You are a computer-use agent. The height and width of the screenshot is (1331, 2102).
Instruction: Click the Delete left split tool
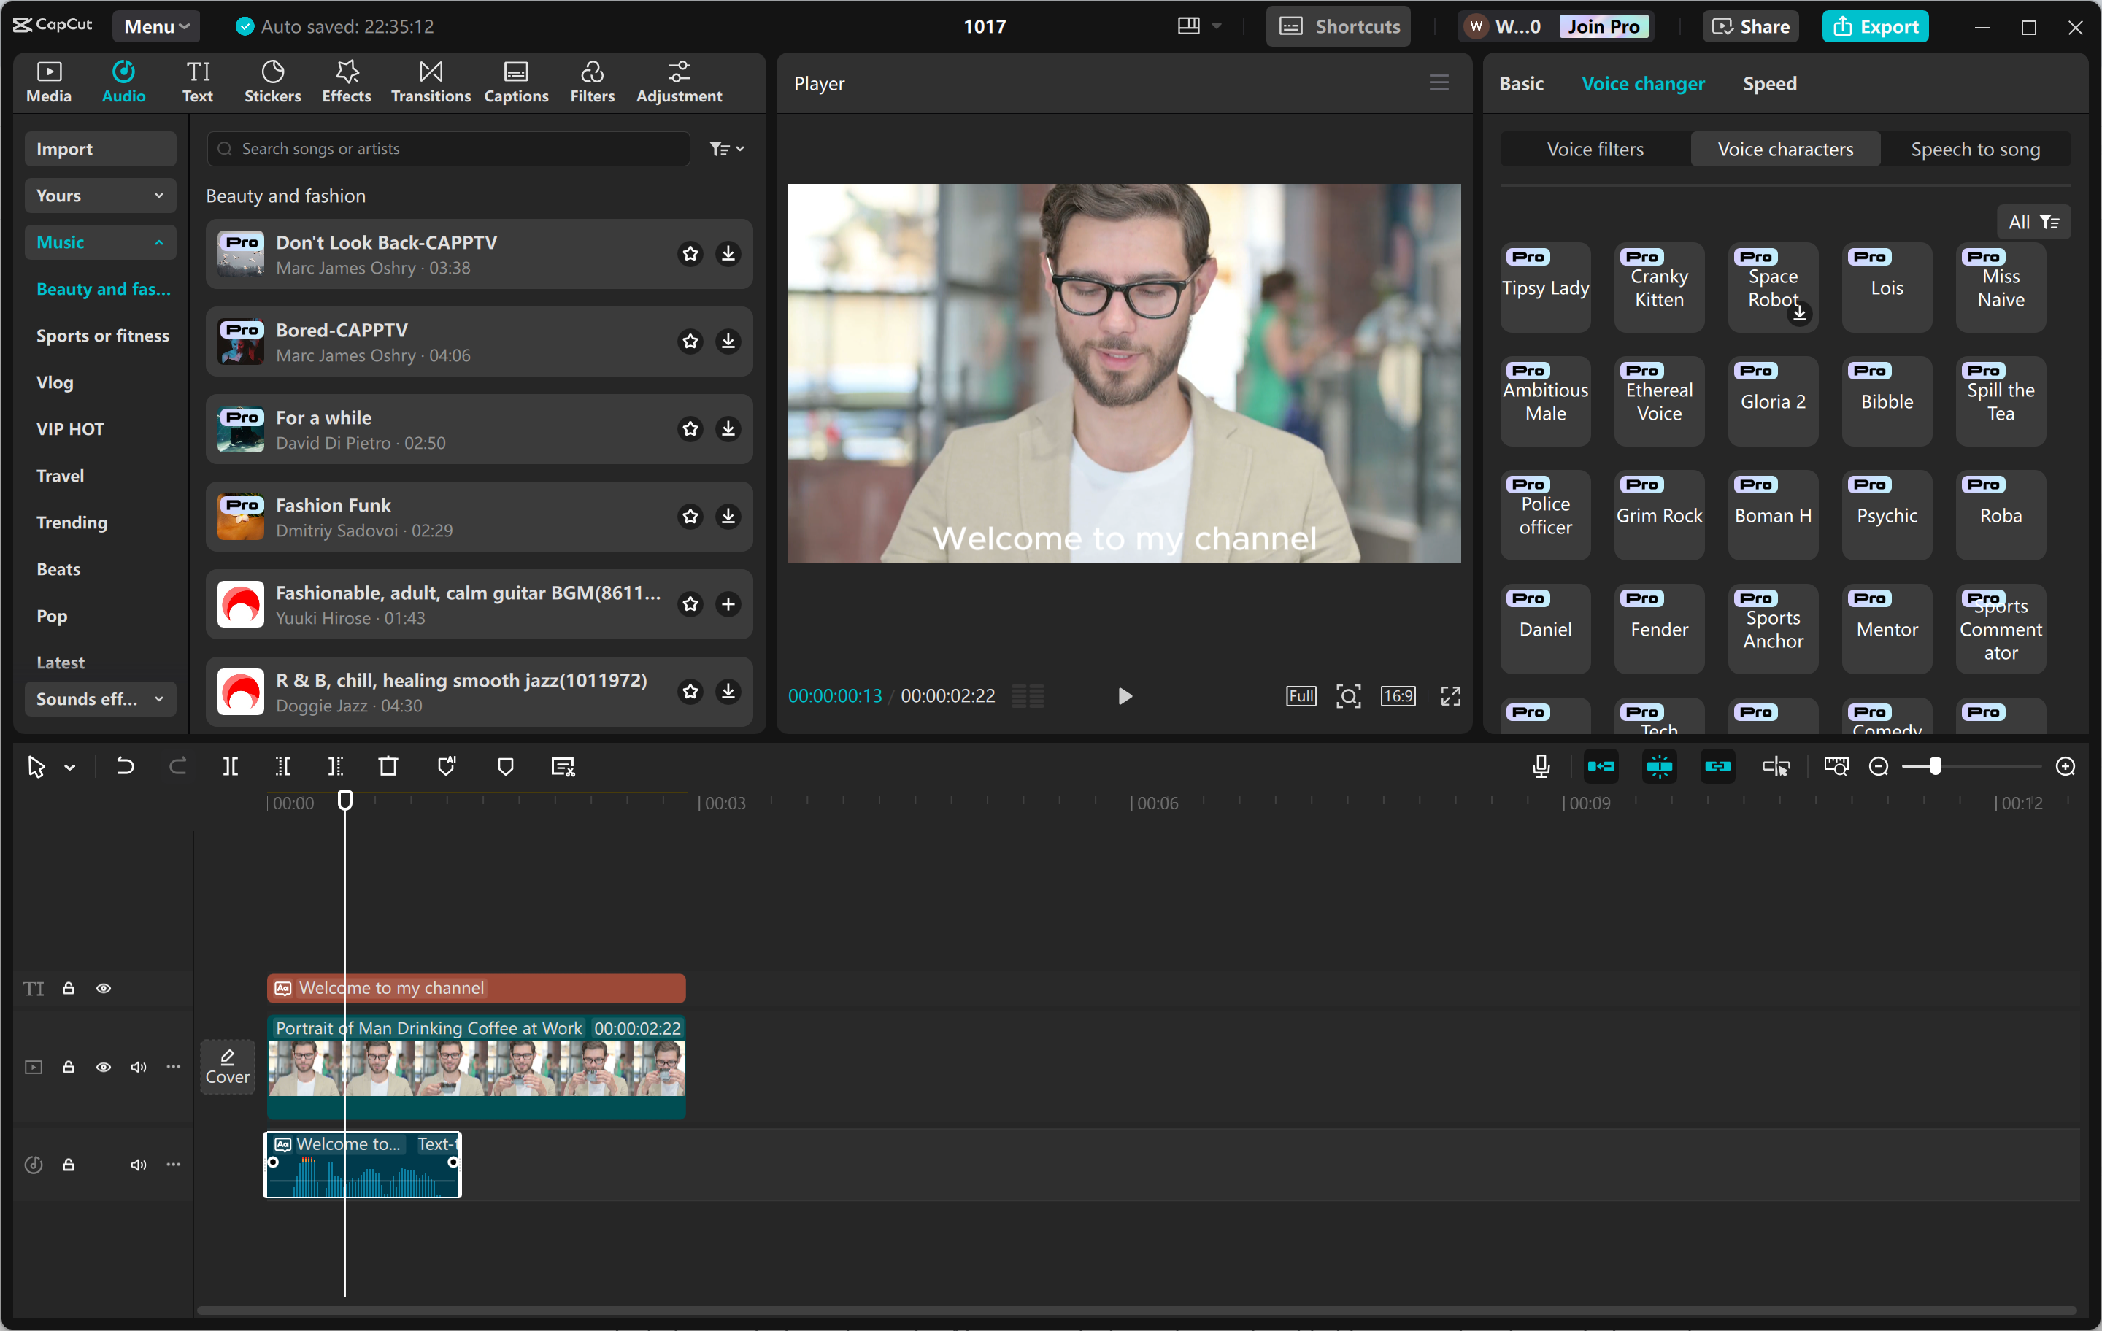tap(283, 766)
